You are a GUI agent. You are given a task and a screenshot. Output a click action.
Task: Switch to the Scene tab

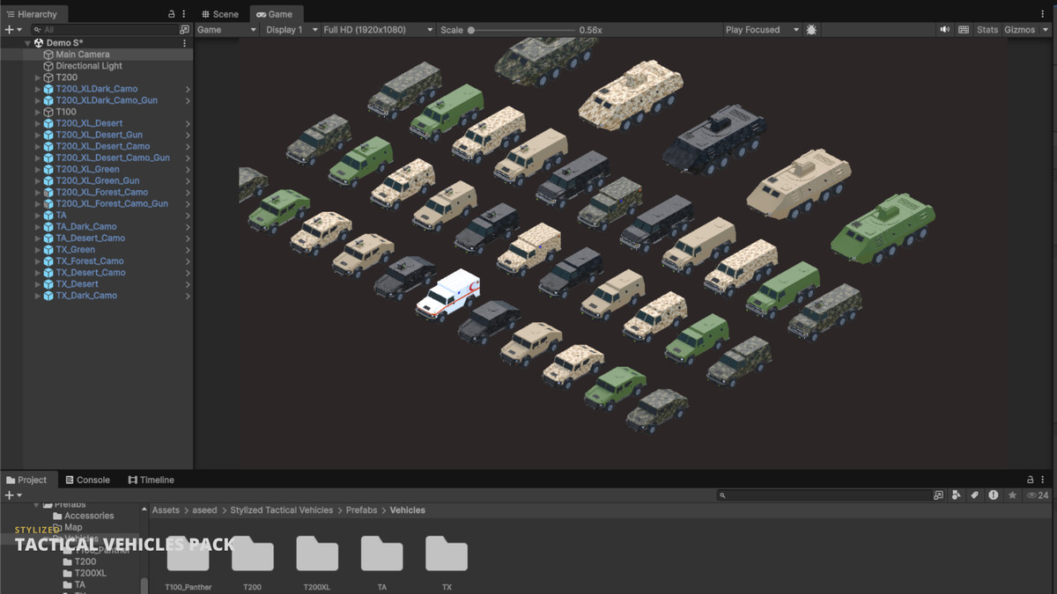220,14
